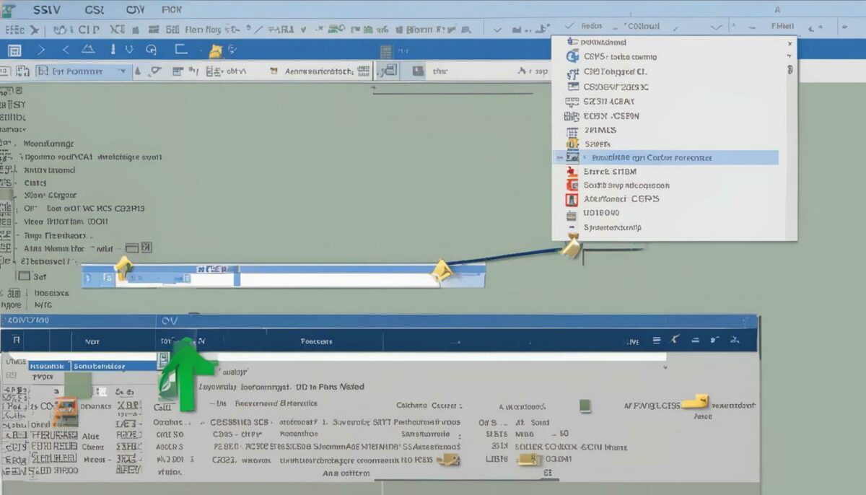Click the dark square icon beside 'thur' field
Image resolution: width=866 pixels, height=495 pixels.
417,71
